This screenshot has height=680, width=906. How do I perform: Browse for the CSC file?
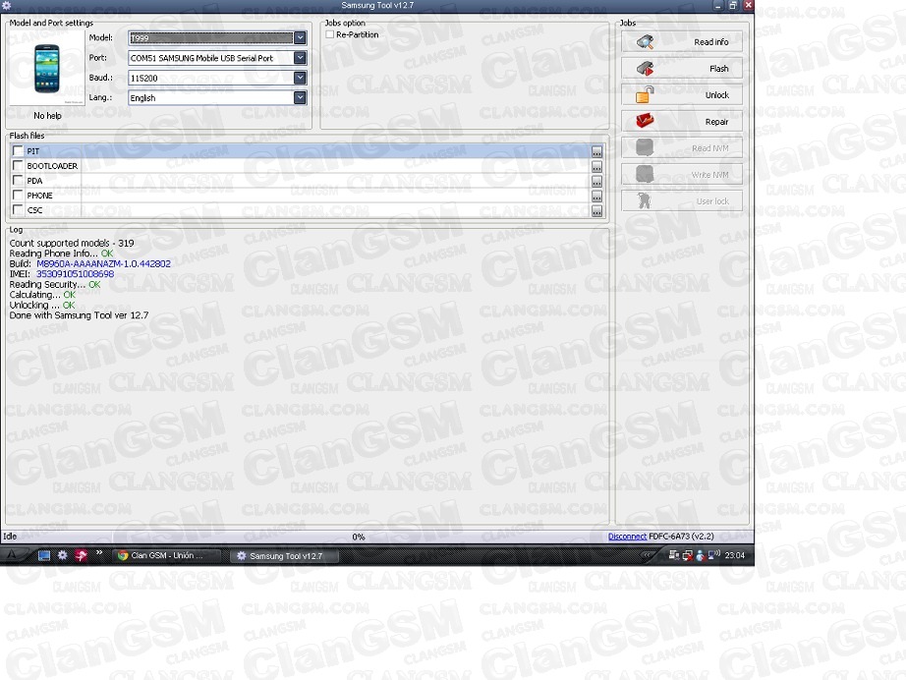[x=596, y=211]
